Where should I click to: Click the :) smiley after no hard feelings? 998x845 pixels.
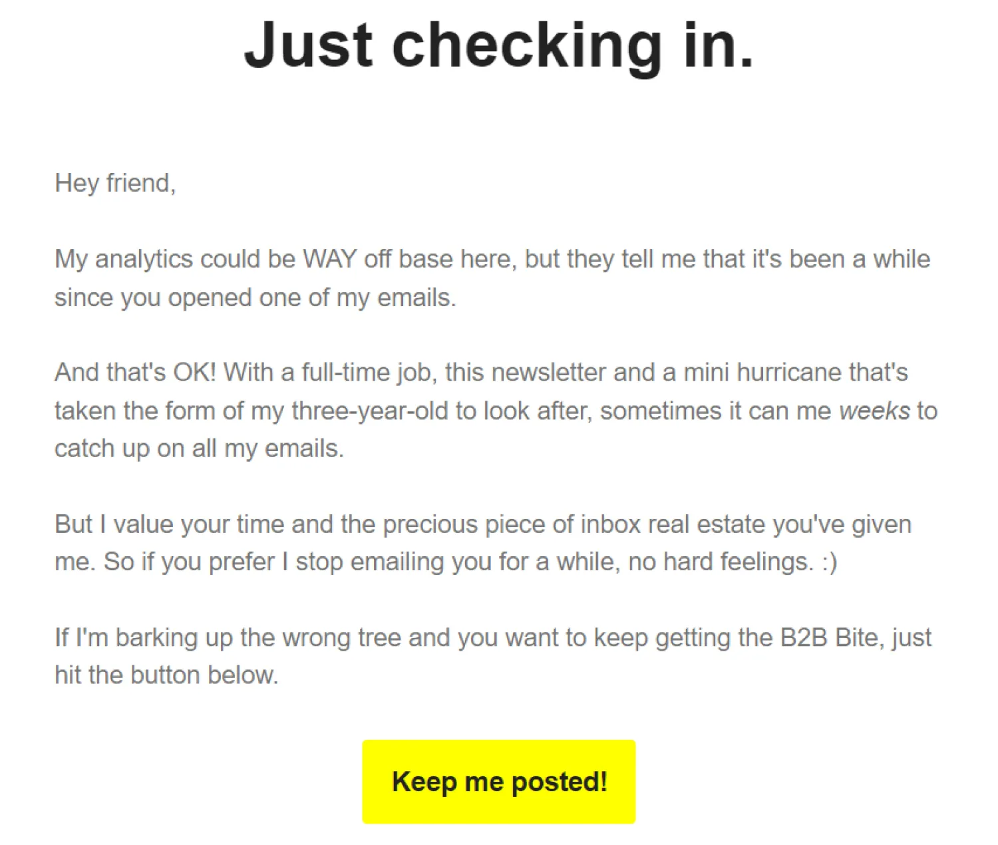829,562
